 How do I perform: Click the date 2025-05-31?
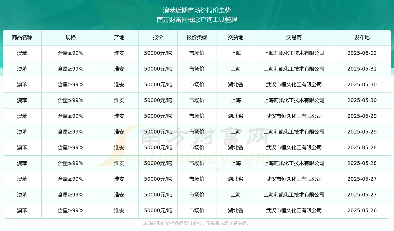click(362, 69)
